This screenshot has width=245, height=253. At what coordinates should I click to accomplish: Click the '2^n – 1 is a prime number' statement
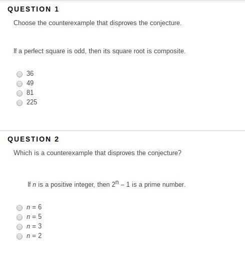tap(107, 184)
